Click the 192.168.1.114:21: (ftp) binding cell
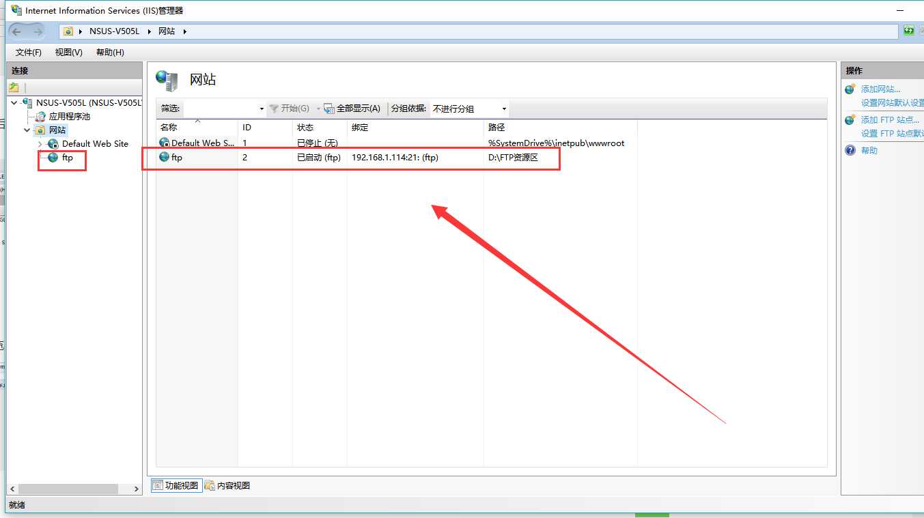The height and width of the screenshot is (518, 924). 395,158
